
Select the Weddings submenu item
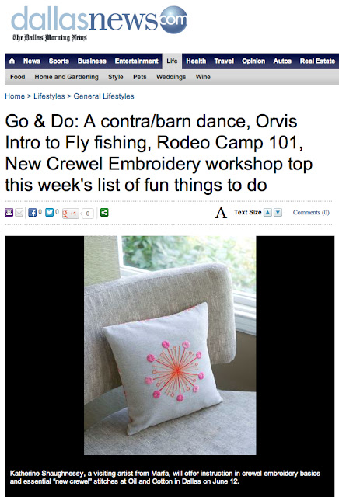[171, 77]
